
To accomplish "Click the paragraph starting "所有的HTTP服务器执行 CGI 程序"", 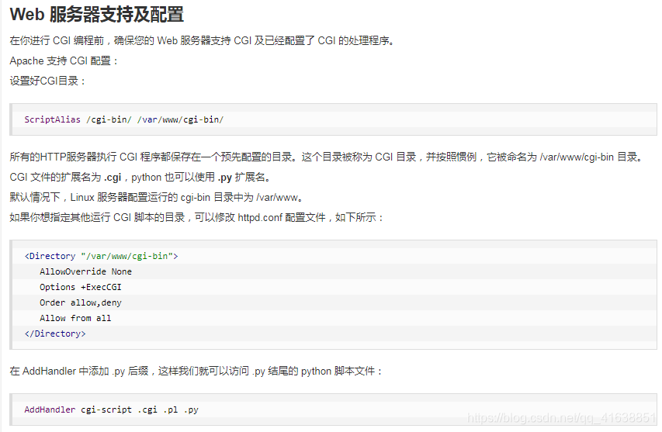I will point(327,157).
